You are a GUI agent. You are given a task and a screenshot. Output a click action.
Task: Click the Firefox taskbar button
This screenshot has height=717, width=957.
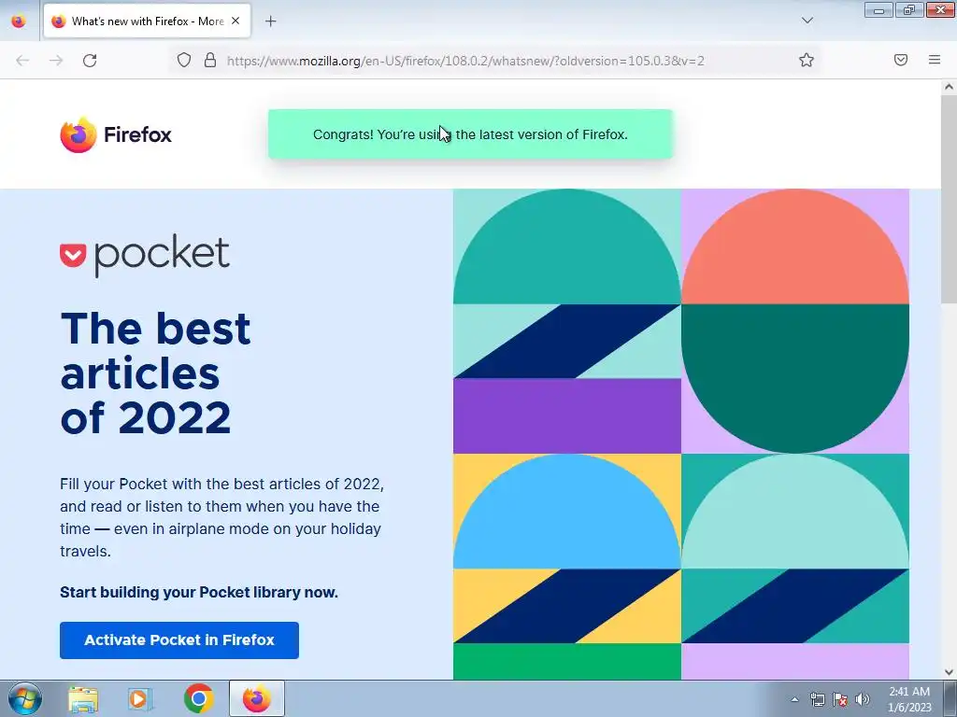[x=257, y=698]
